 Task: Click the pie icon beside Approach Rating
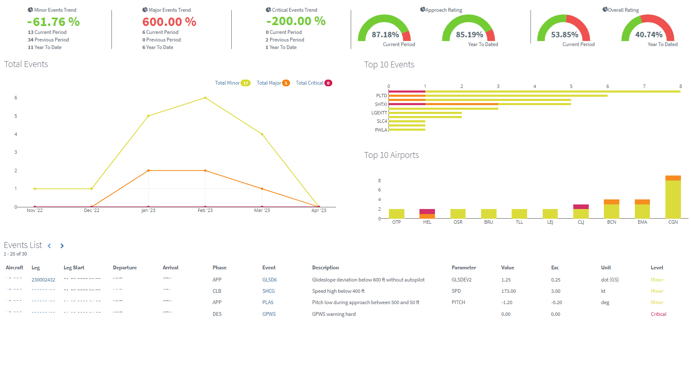[x=423, y=9]
